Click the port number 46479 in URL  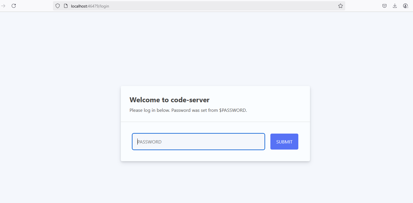93,6
